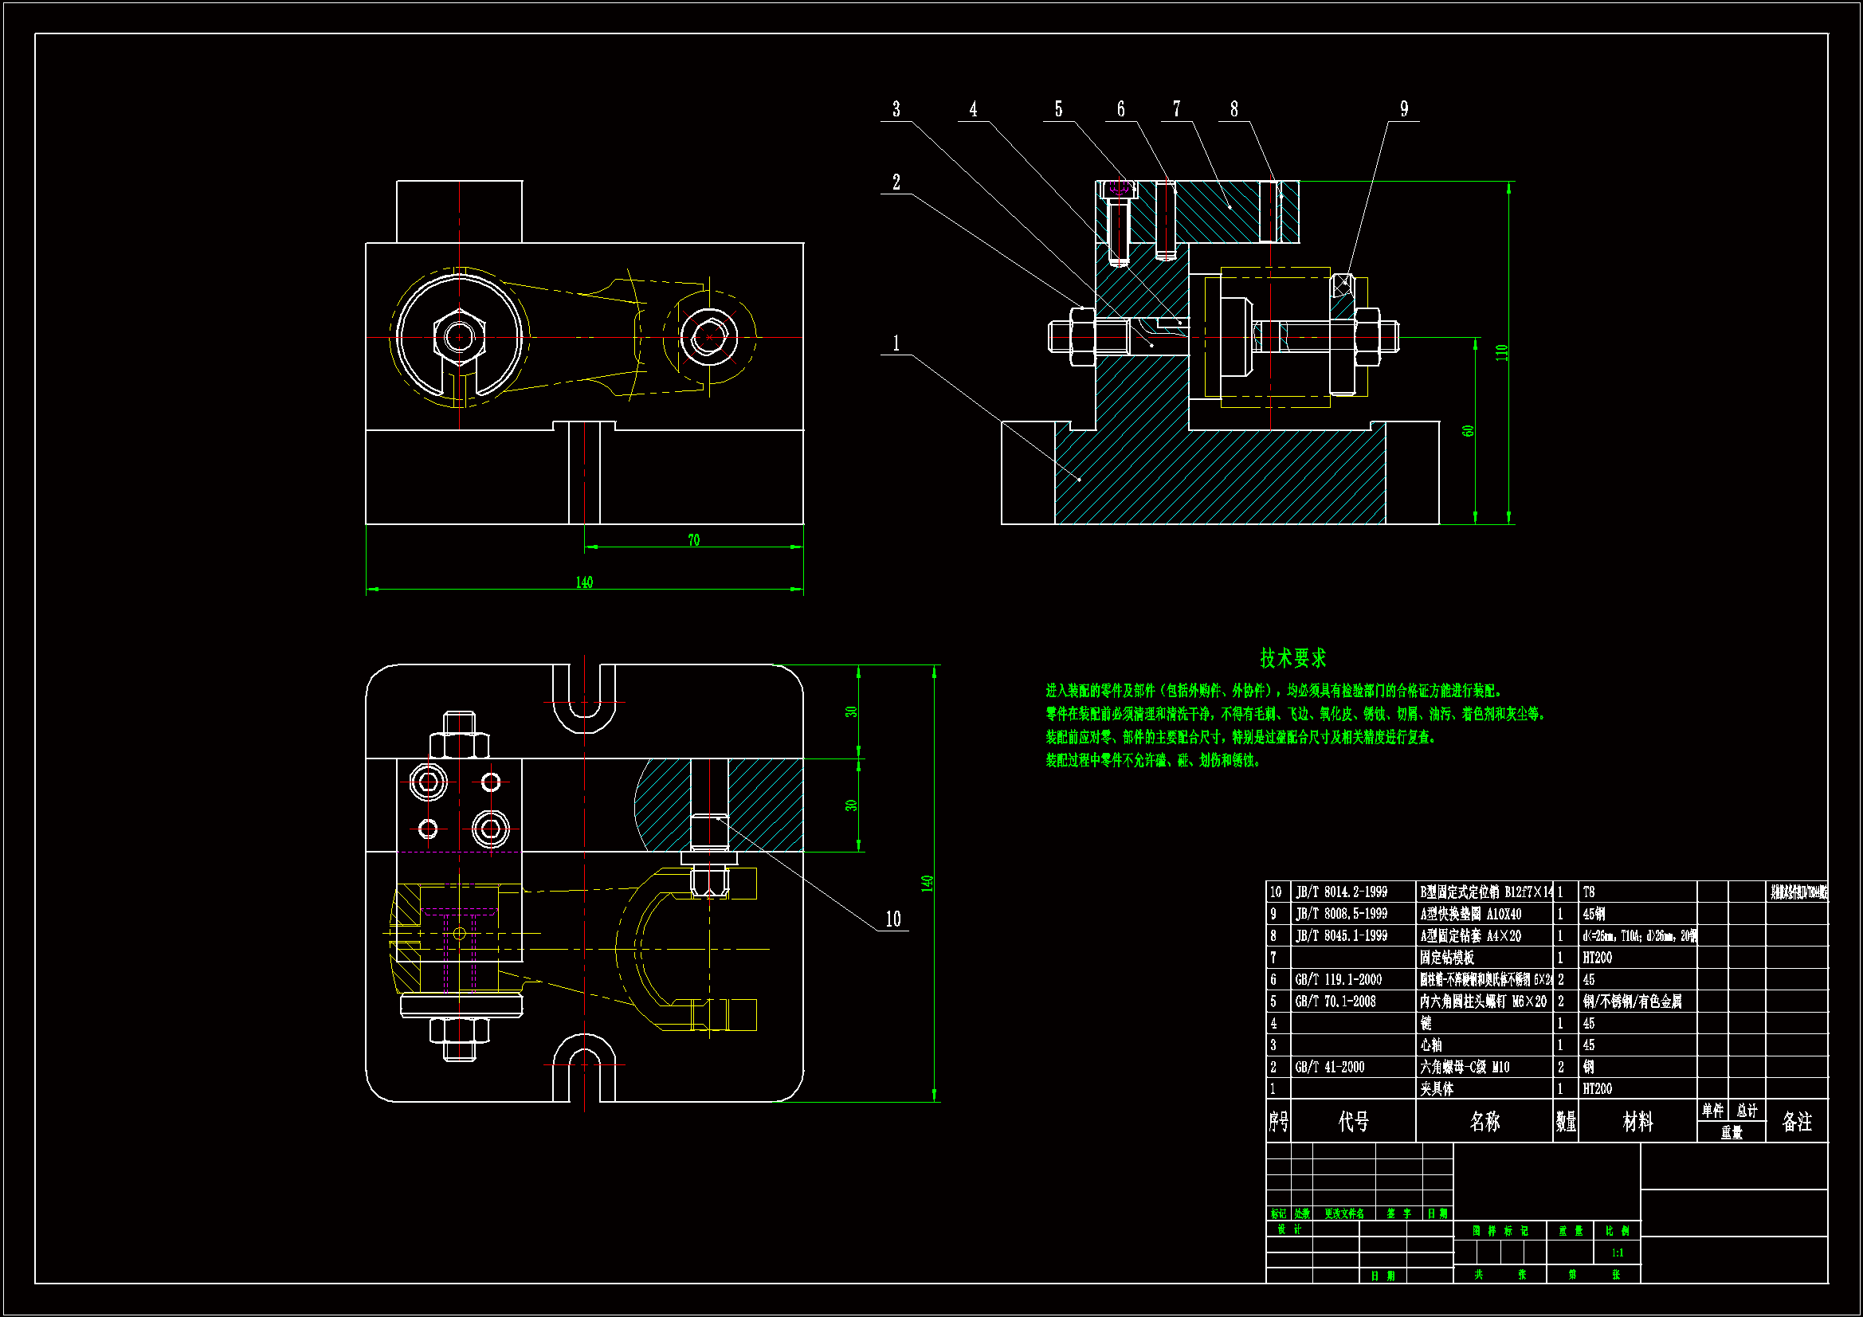1863x1317 pixels.
Task: Select balloon number 5 at top
Action: coord(1058,109)
